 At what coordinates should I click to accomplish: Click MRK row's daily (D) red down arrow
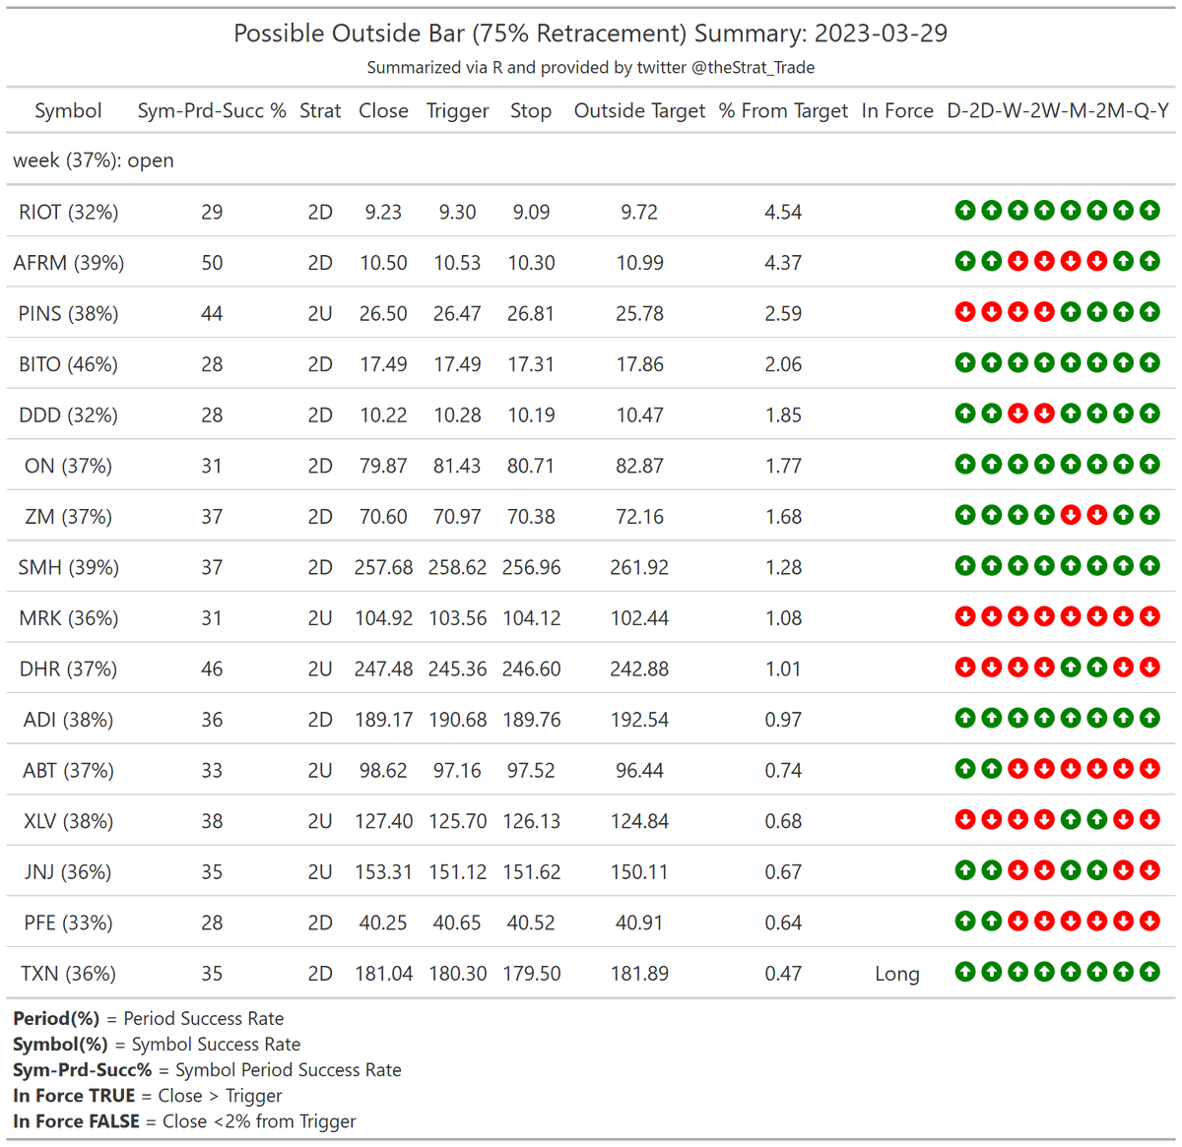(965, 616)
